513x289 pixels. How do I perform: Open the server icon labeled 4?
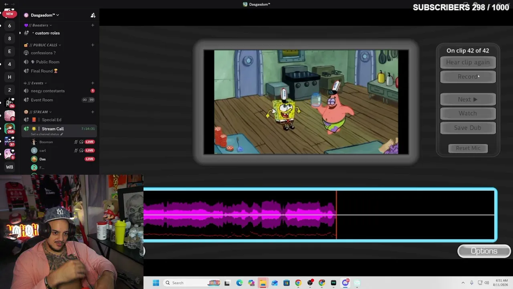(x=10, y=64)
